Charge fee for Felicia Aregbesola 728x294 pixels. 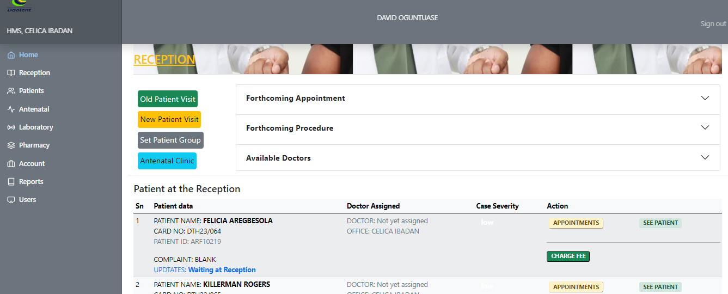pyautogui.click(x=568, y=256)
